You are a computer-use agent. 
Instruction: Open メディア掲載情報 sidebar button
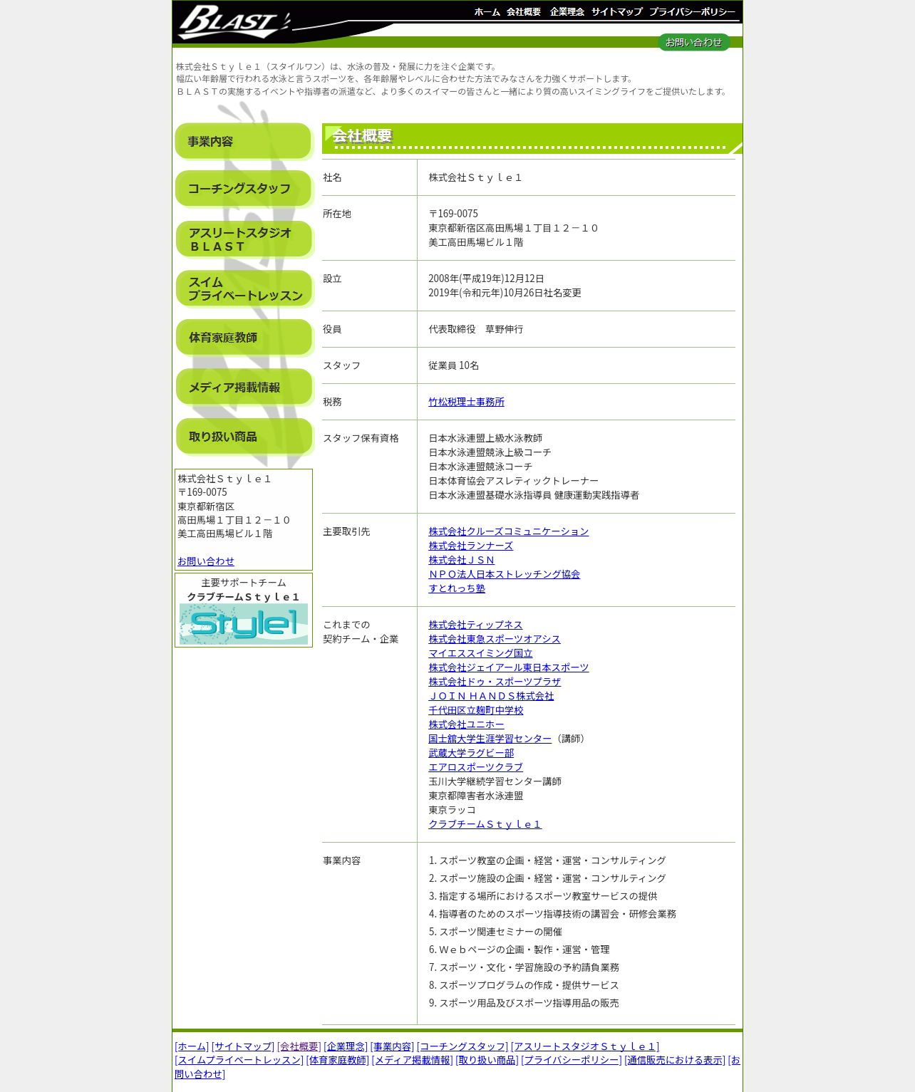(x=244, y=387)
